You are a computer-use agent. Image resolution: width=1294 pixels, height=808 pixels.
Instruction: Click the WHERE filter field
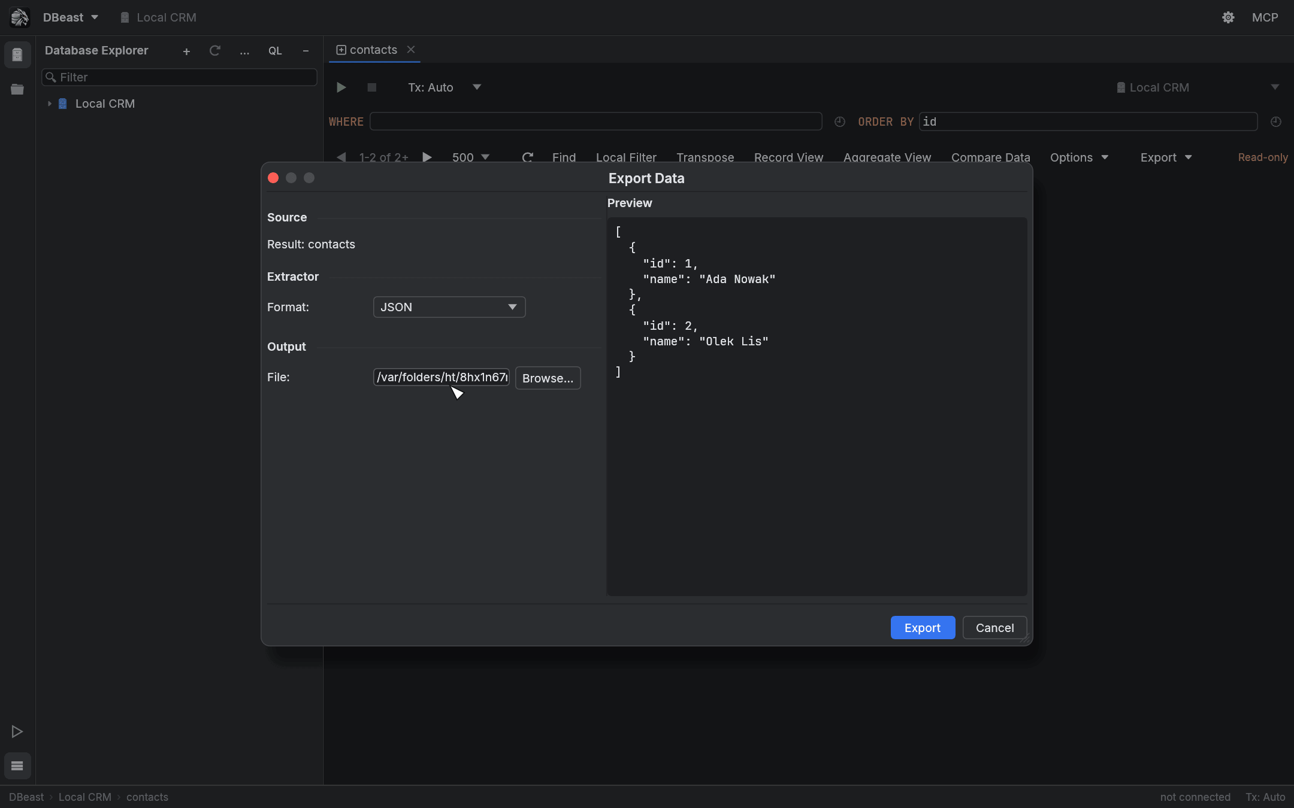pyautogui.click(x=596, y=121)
